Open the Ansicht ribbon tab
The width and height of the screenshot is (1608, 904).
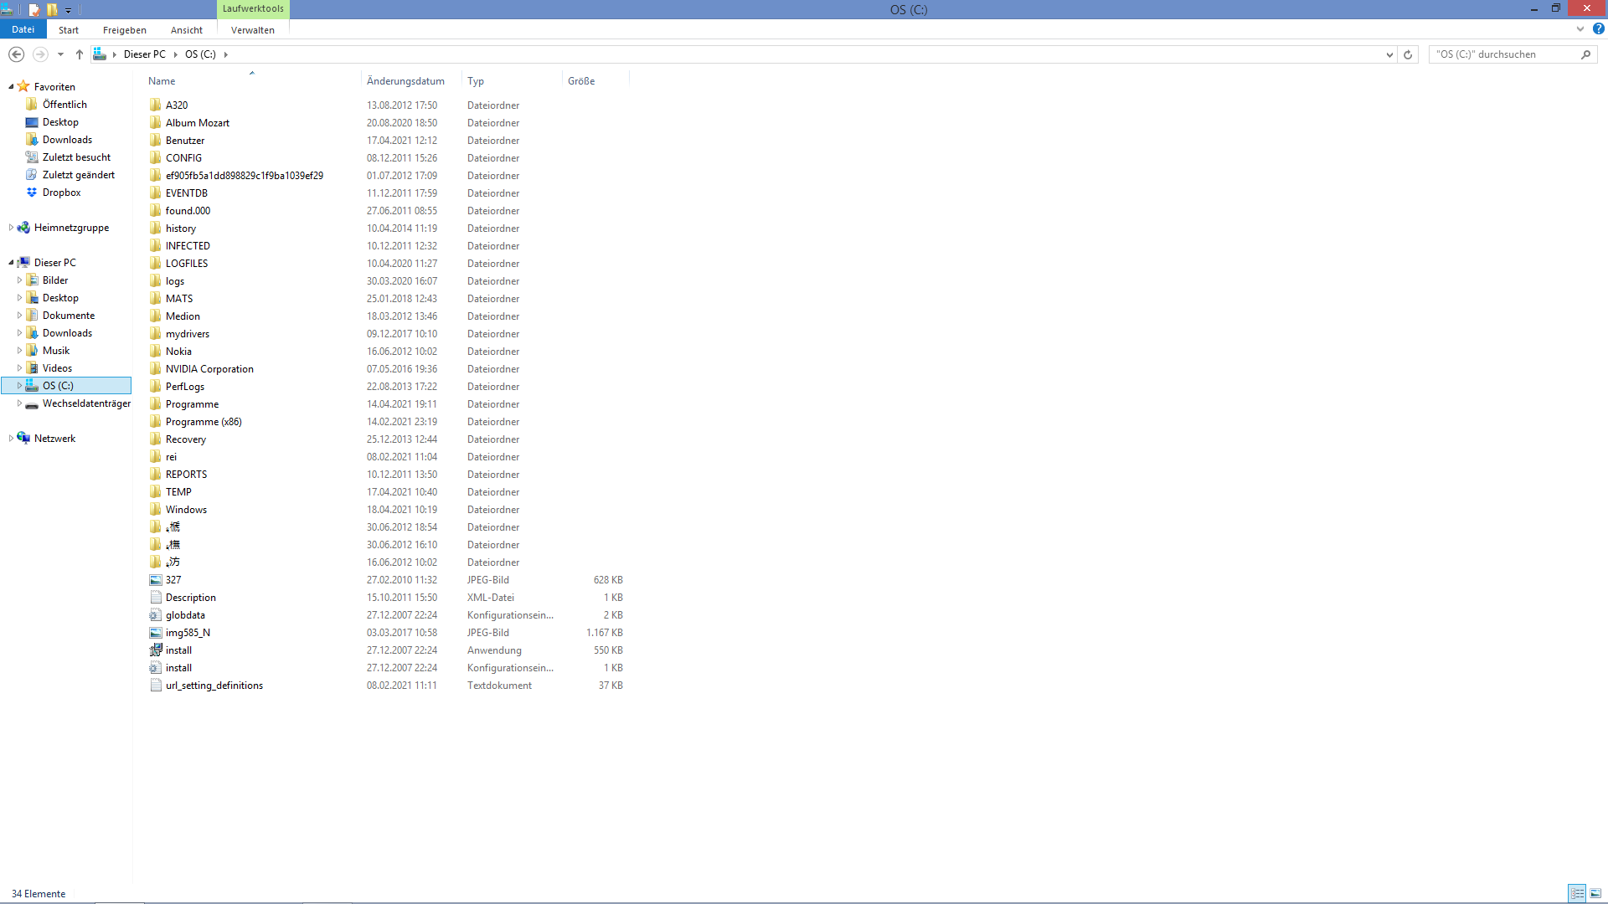pos(186,30)
